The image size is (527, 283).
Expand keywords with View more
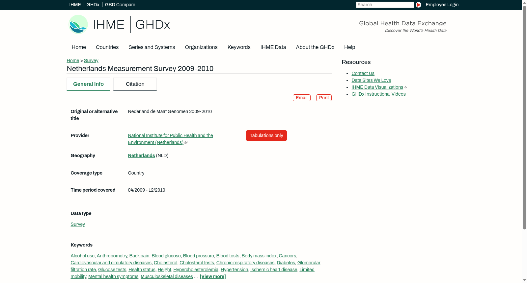click(x=213, y=276)
